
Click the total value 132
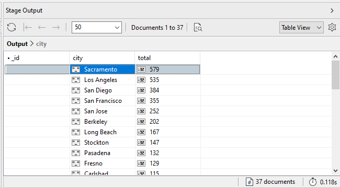point(154,153)
